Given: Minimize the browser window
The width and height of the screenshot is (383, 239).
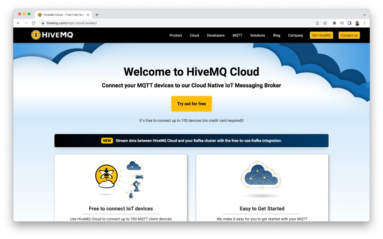Looking at the screenshot, I should (x=24, y=14).
